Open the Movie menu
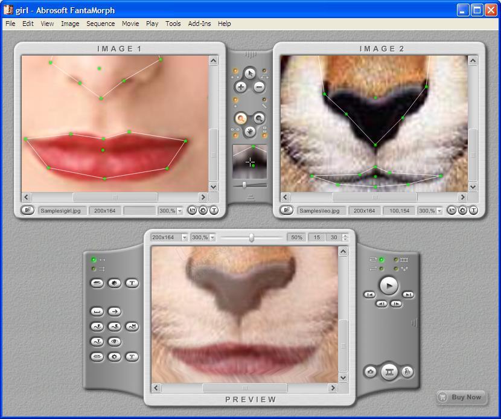The height and width of the screenshot is (419, 501). (x=130, y=24)
